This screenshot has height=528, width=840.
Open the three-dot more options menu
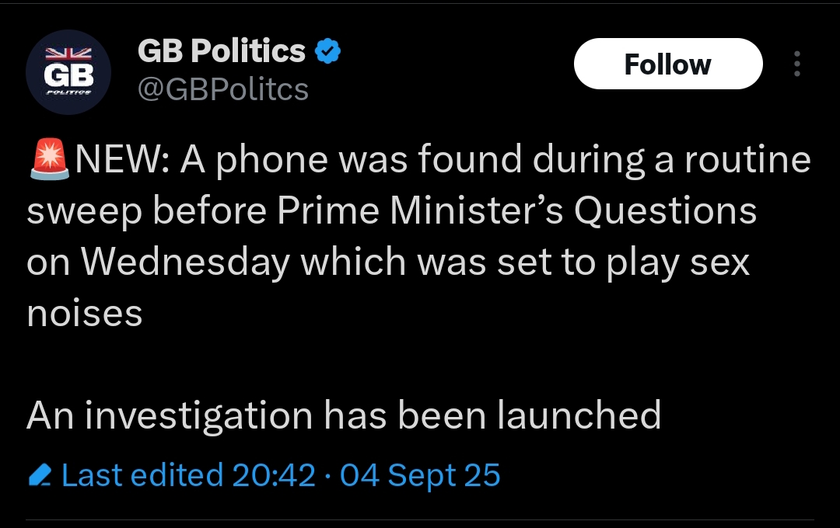(x=796, y=64)
